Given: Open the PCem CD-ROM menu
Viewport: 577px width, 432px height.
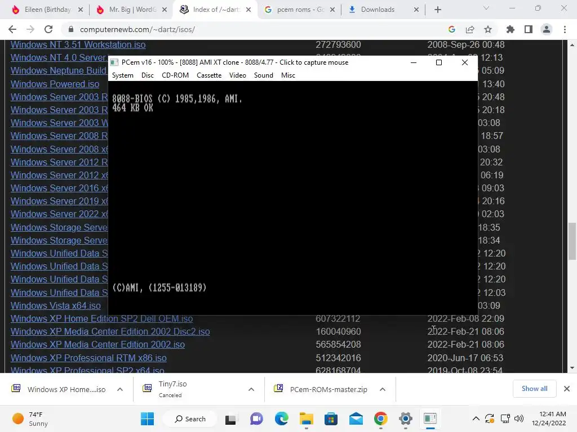Looking at the screenshot, I should pyautogui.click(x=175, y=75).
